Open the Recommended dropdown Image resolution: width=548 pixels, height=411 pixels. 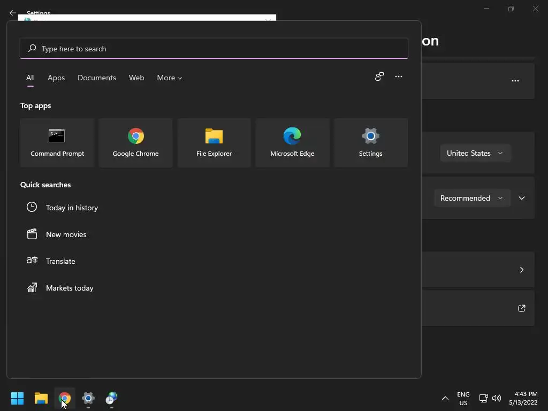tap(472, 198)
